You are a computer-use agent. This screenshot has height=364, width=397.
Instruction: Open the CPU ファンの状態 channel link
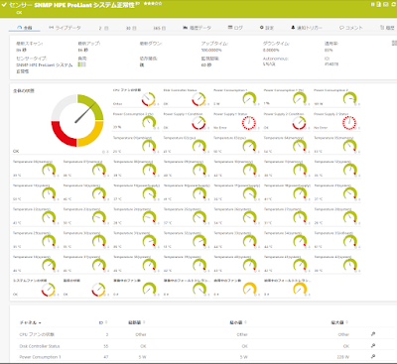tap(37, 334)
